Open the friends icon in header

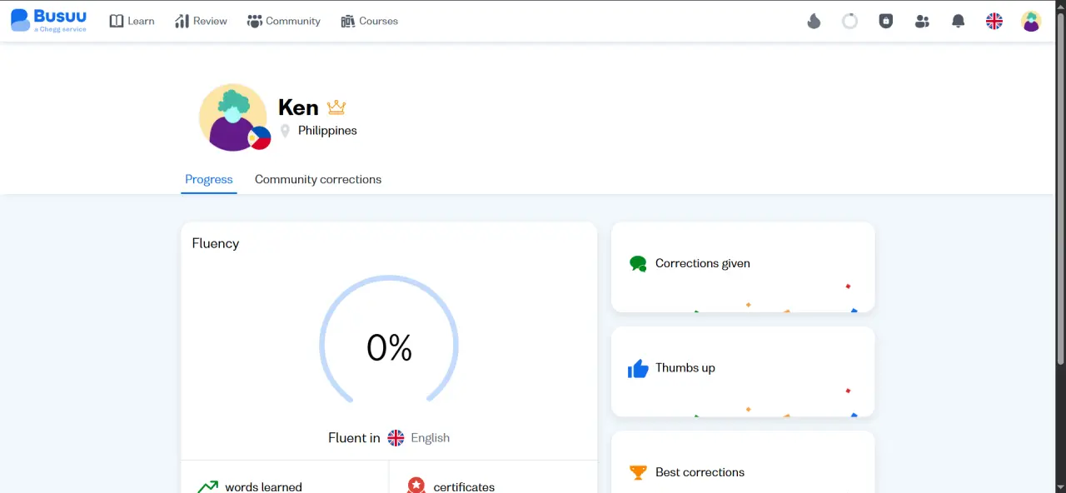[x=922, y=21]
